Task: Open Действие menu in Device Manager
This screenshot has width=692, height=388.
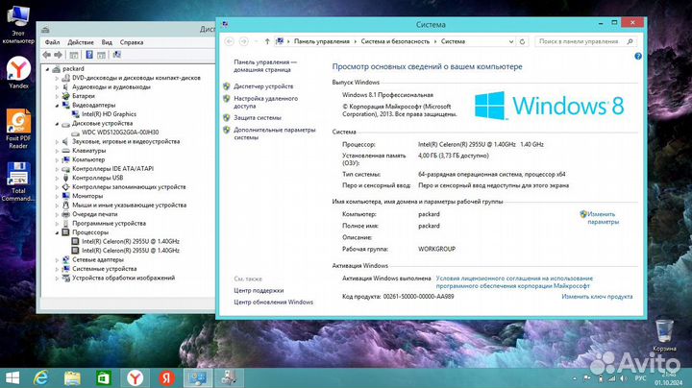Action: point(81,42)
